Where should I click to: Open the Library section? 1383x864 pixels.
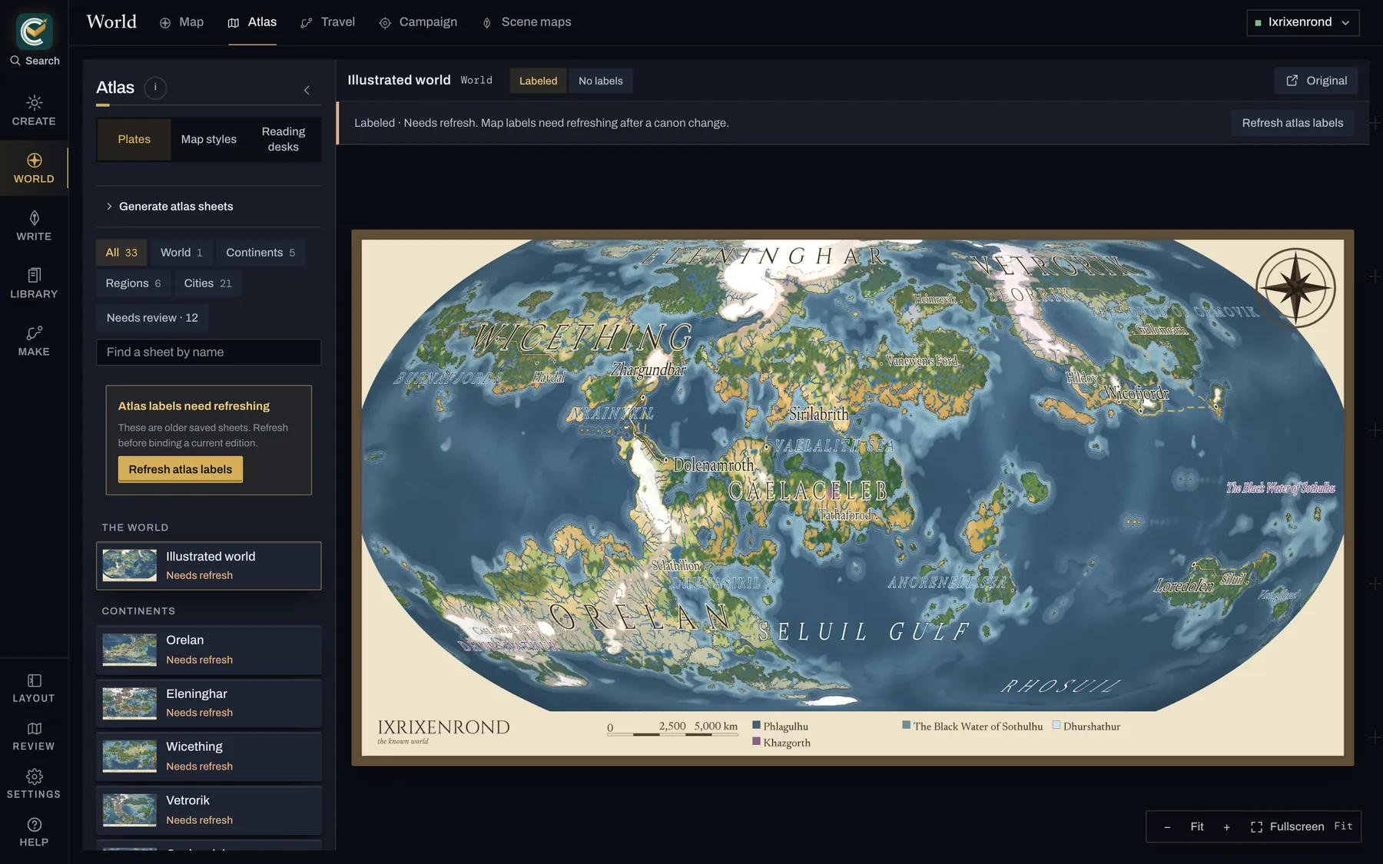pyautogui.click(x=34, y=283)
